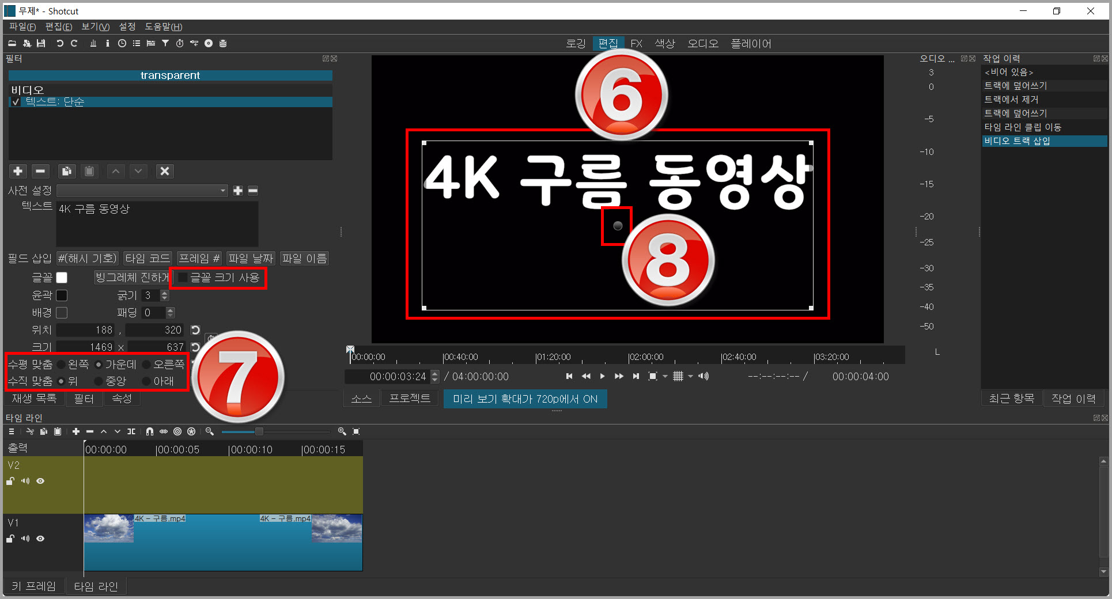Open 파일 menu

point(22,27)
